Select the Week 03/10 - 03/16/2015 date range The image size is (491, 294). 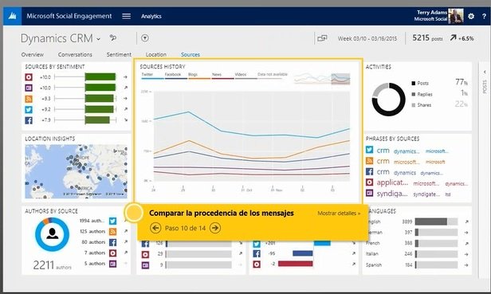(367, 38)
